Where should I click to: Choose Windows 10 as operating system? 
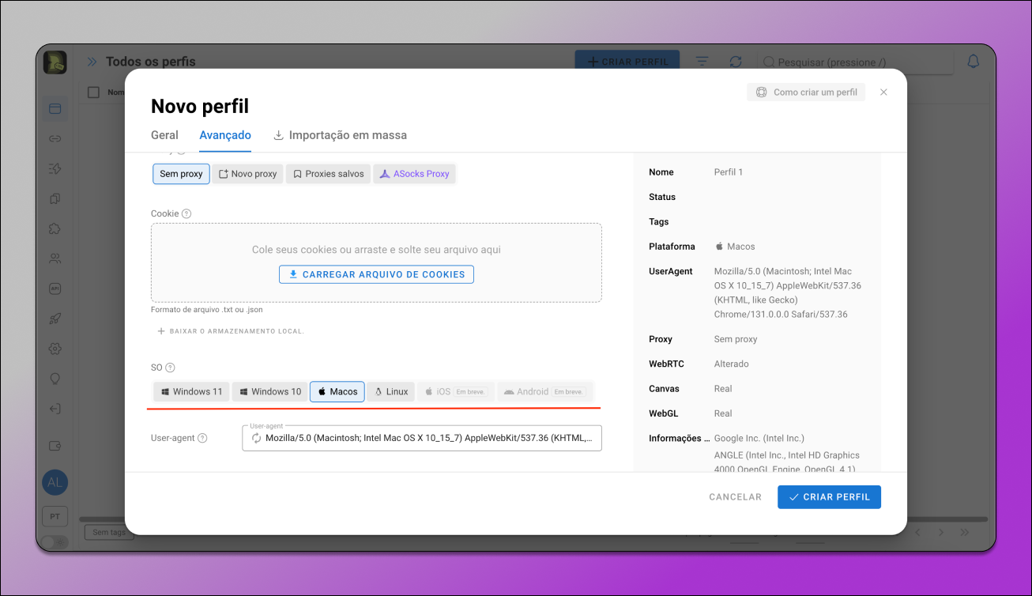point(270,391)
